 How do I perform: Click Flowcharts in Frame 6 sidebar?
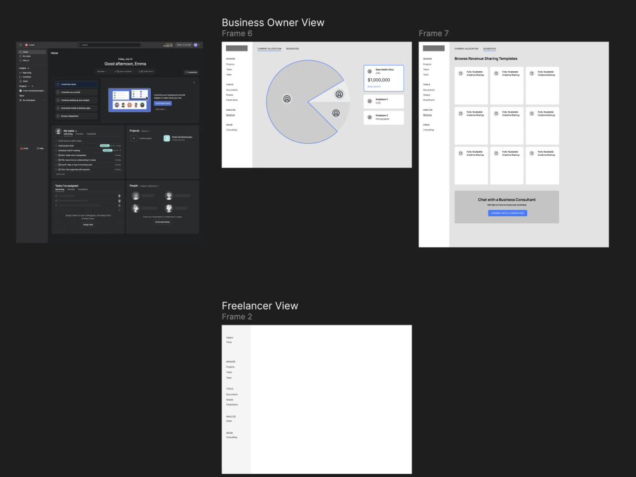(232, 100)
